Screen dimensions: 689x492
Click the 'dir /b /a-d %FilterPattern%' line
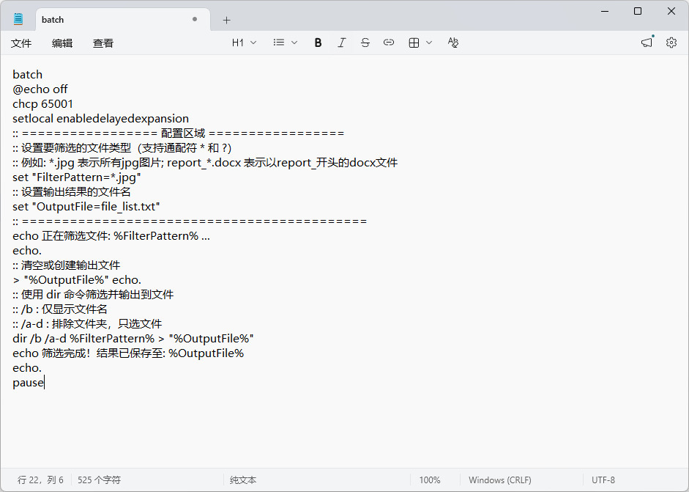tap(133, 339)
